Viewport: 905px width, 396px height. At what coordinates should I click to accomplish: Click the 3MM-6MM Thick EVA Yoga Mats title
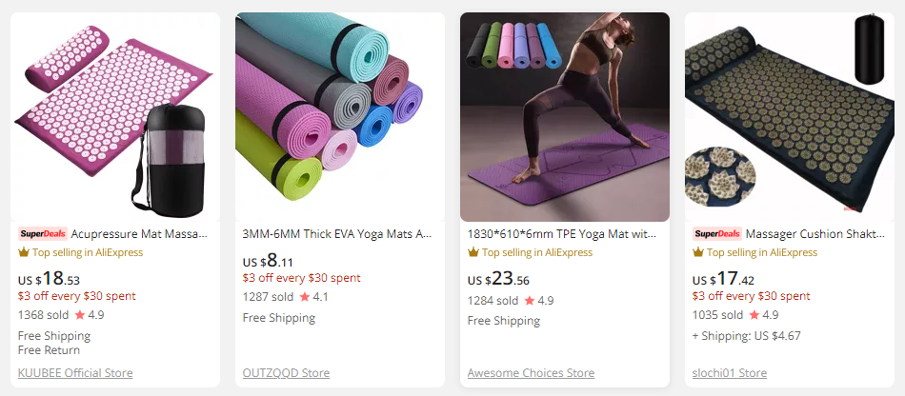tap(338, 233)
